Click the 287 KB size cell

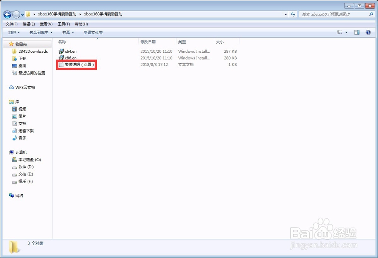(x=230, y=51)
